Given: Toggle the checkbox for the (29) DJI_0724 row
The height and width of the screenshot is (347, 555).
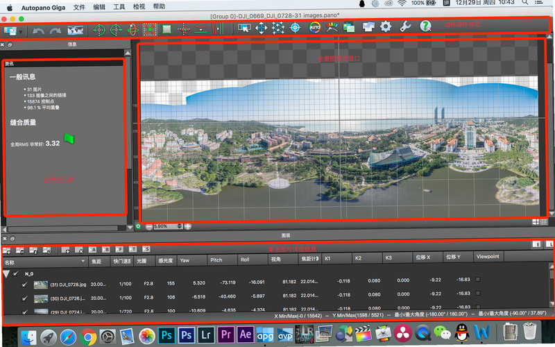Looking at the screenshot, I should click(x=24, y=312).
